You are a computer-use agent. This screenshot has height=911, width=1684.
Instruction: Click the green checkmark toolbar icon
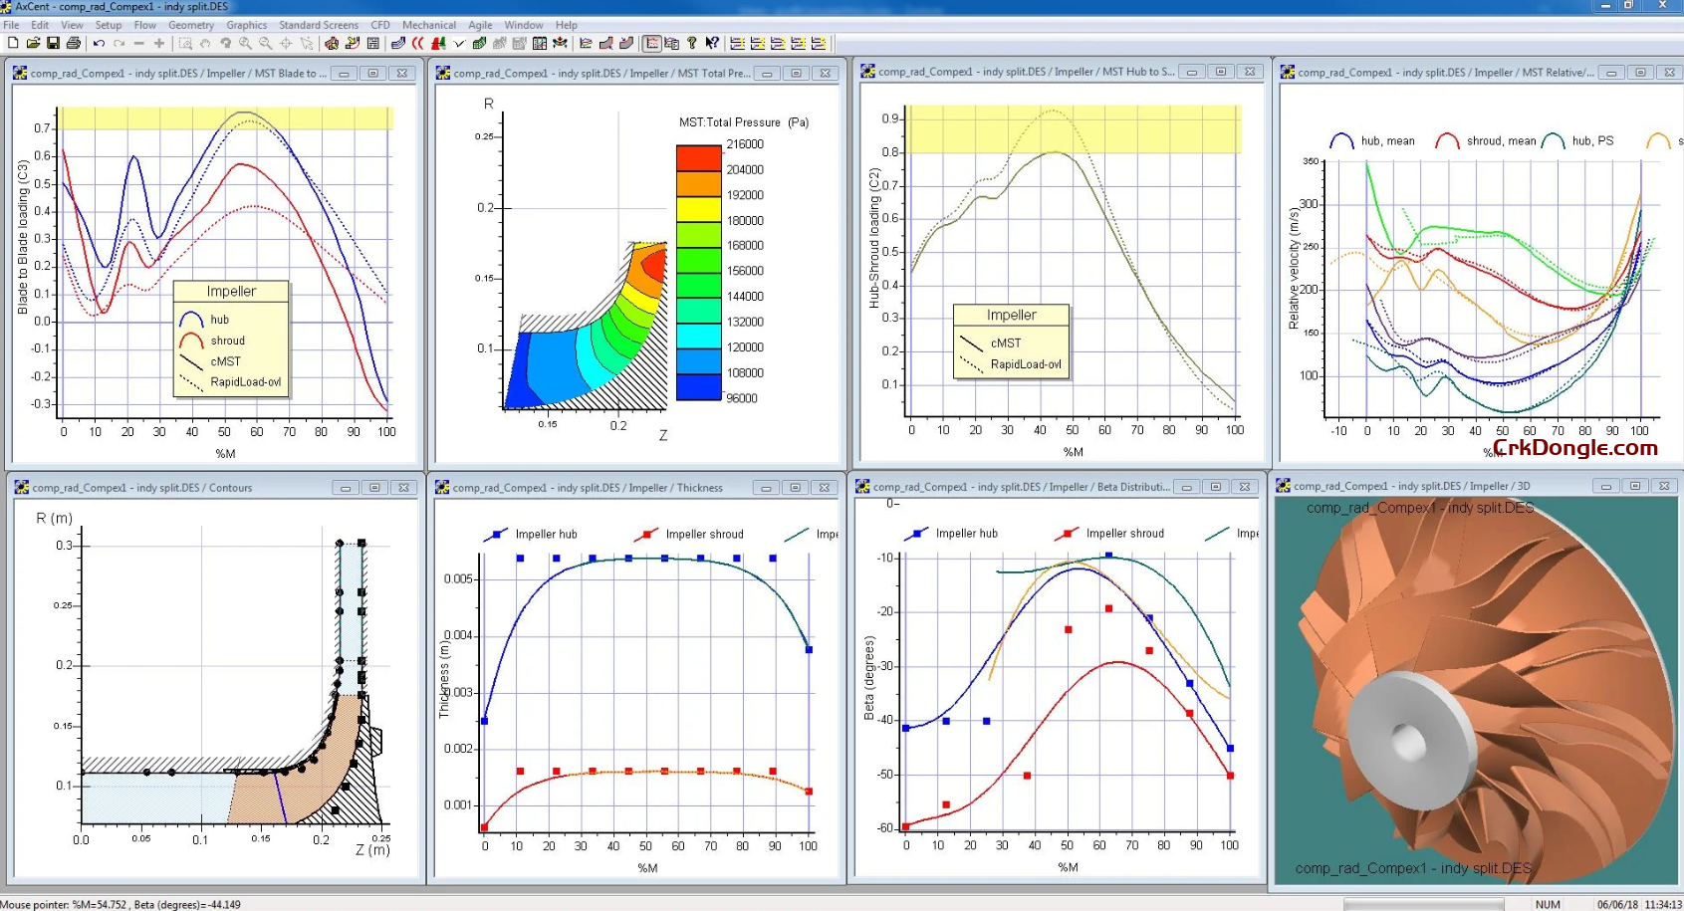[x=459, y=43]
